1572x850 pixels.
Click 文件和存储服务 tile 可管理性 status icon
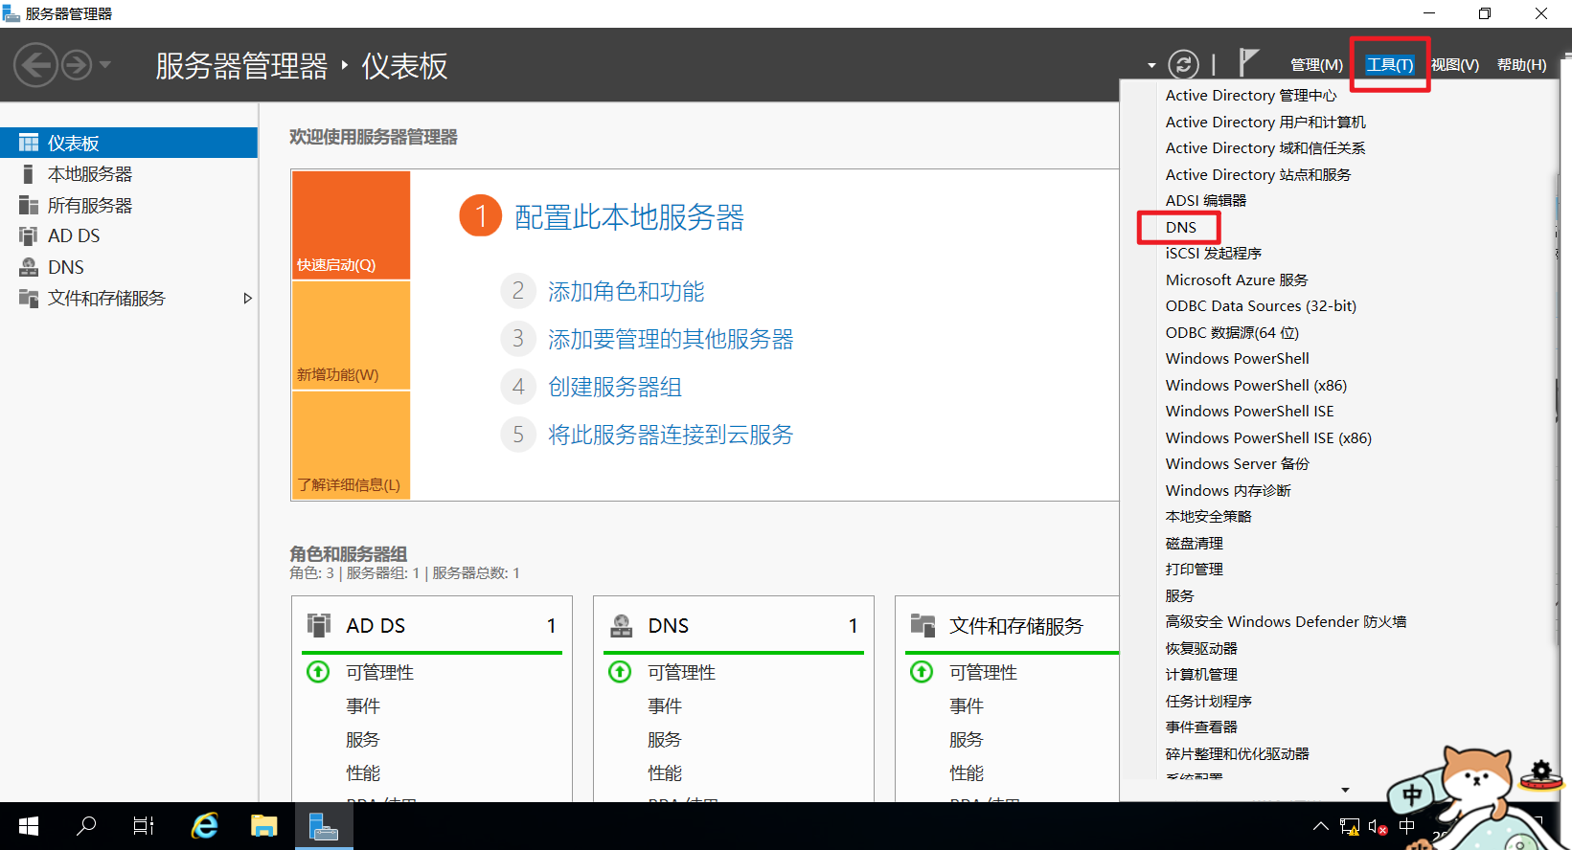[922, 672]
